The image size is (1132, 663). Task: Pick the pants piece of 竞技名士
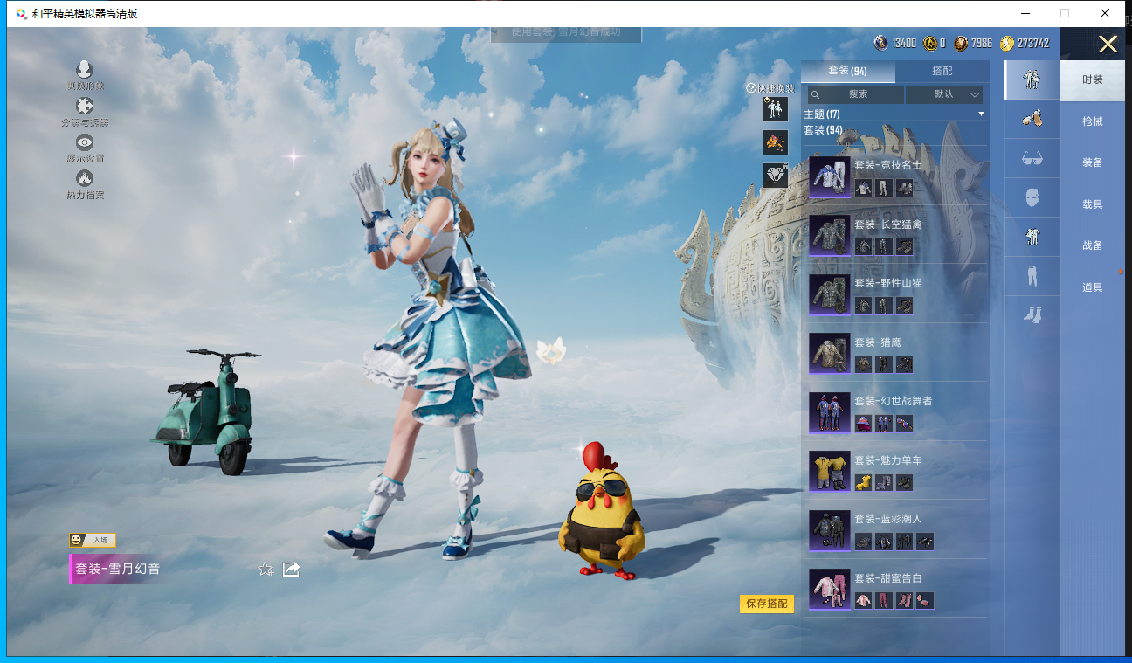pyautogui.click(x=884, y=188)
